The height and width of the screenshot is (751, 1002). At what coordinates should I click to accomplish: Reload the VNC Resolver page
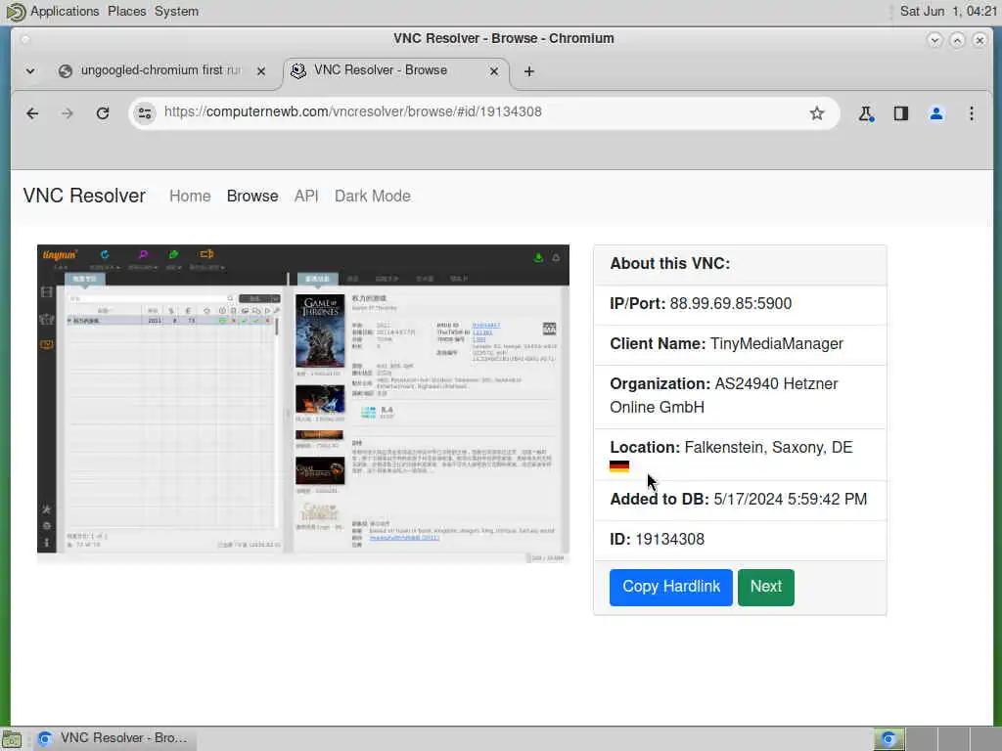102,113
